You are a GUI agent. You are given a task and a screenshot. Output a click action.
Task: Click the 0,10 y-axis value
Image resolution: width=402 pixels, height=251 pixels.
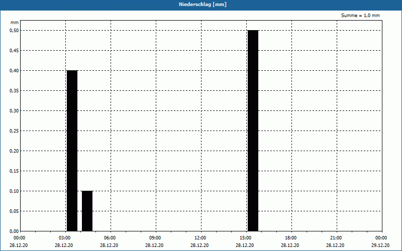pos(14,191)
